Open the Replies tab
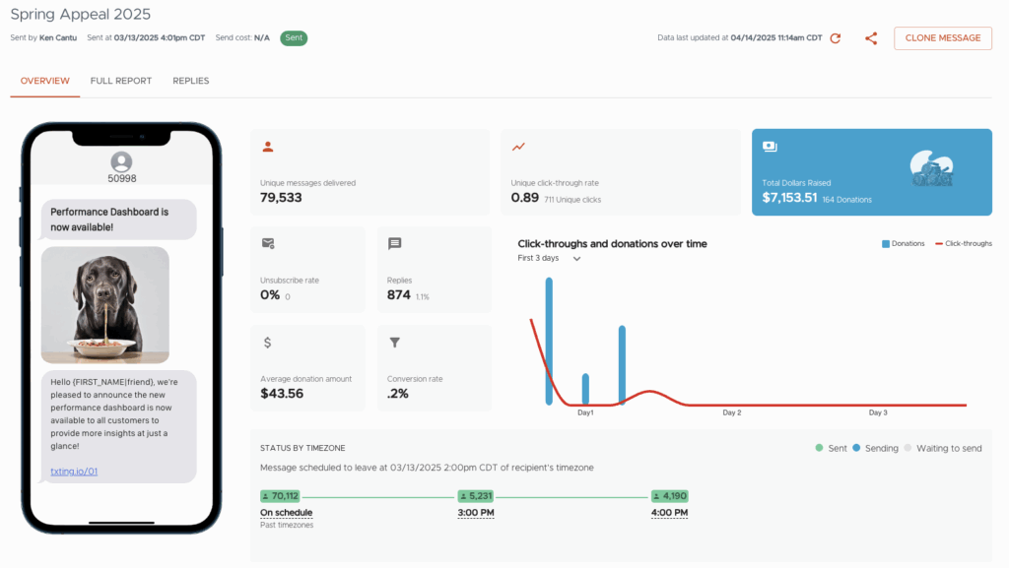 (190, 81)
